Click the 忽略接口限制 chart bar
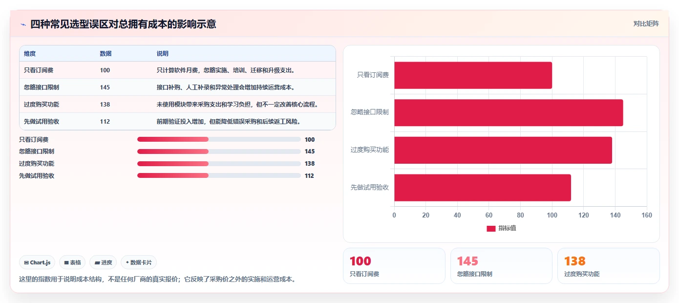 509,113
